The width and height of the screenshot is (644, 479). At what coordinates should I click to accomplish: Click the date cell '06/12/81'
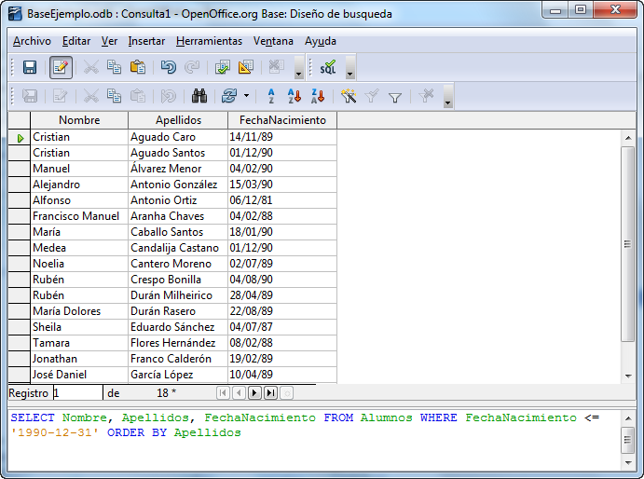[x=282, y=200]
